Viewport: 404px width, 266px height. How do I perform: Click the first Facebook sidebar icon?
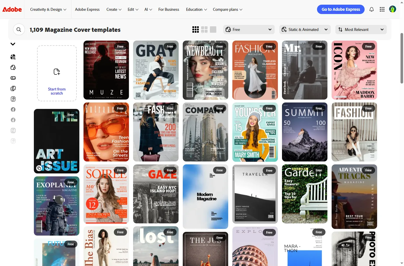[13, 109]
